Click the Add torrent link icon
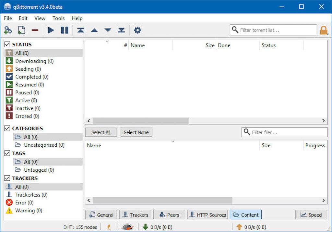The image size is (332, 232). click(x=8, y=30)
